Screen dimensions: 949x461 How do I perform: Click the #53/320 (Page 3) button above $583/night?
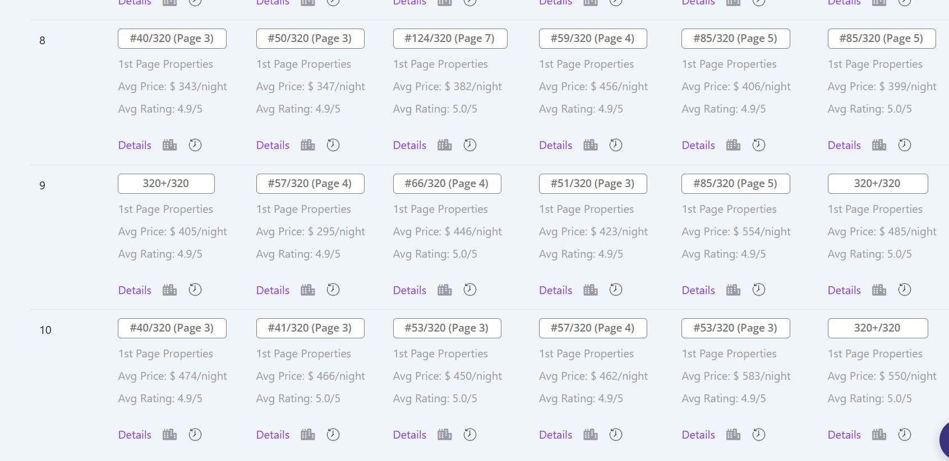coord(736,328)
